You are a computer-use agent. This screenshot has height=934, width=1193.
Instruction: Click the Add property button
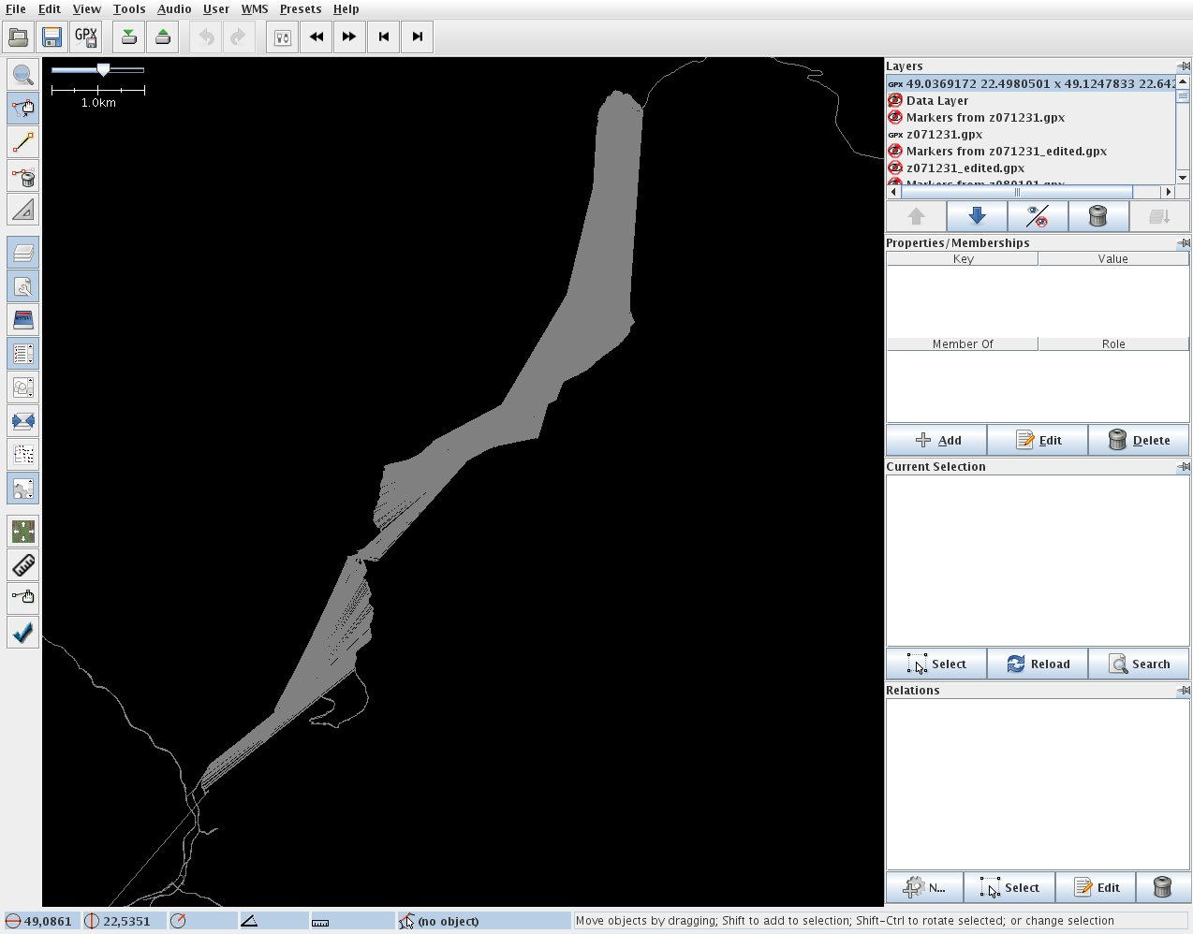click(936, 440)
